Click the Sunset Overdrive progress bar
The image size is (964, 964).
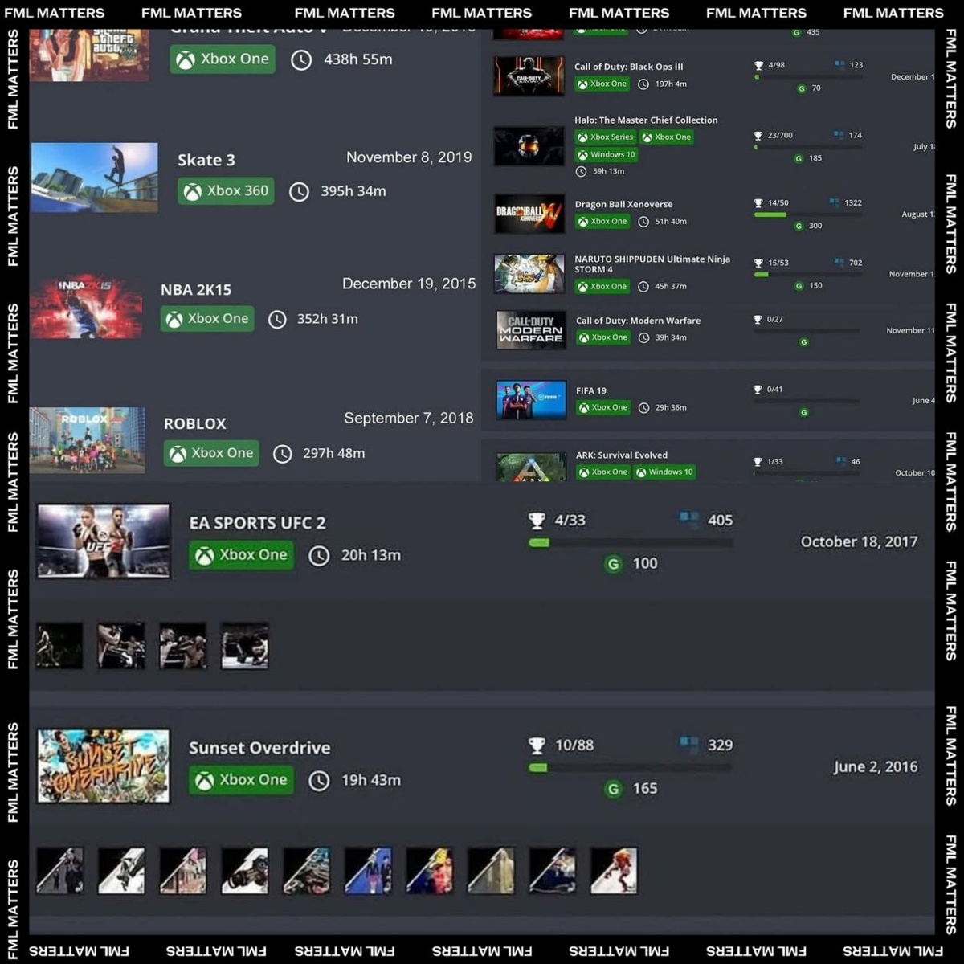pos(631,768)
